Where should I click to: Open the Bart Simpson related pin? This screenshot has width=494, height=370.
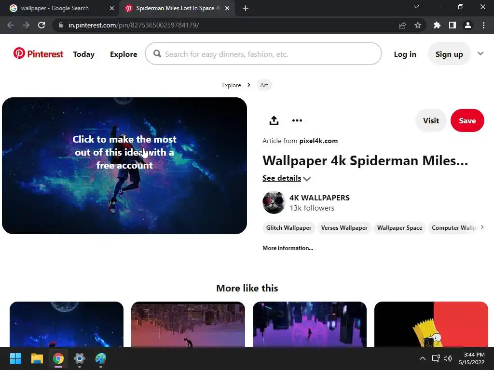click(x=431, y=324)
